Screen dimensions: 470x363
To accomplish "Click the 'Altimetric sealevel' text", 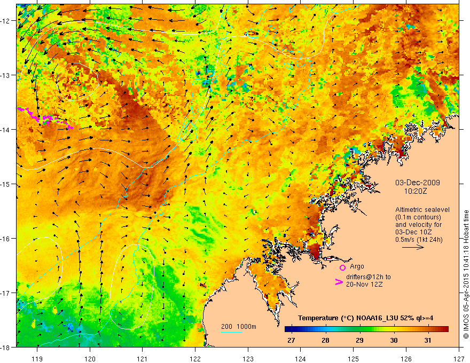I will 422,210.
